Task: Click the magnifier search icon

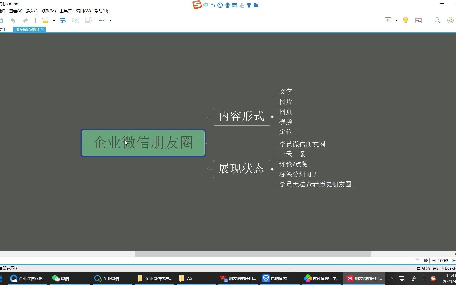Action: click(x=437, y=20)
